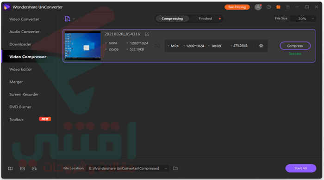324x180 pixels.
Task: Click the add file icon
Action: [68, 19]
